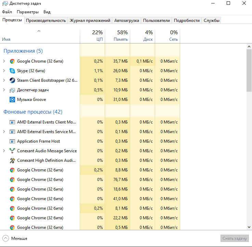Switch to the Производительность tab

point(46,21)
